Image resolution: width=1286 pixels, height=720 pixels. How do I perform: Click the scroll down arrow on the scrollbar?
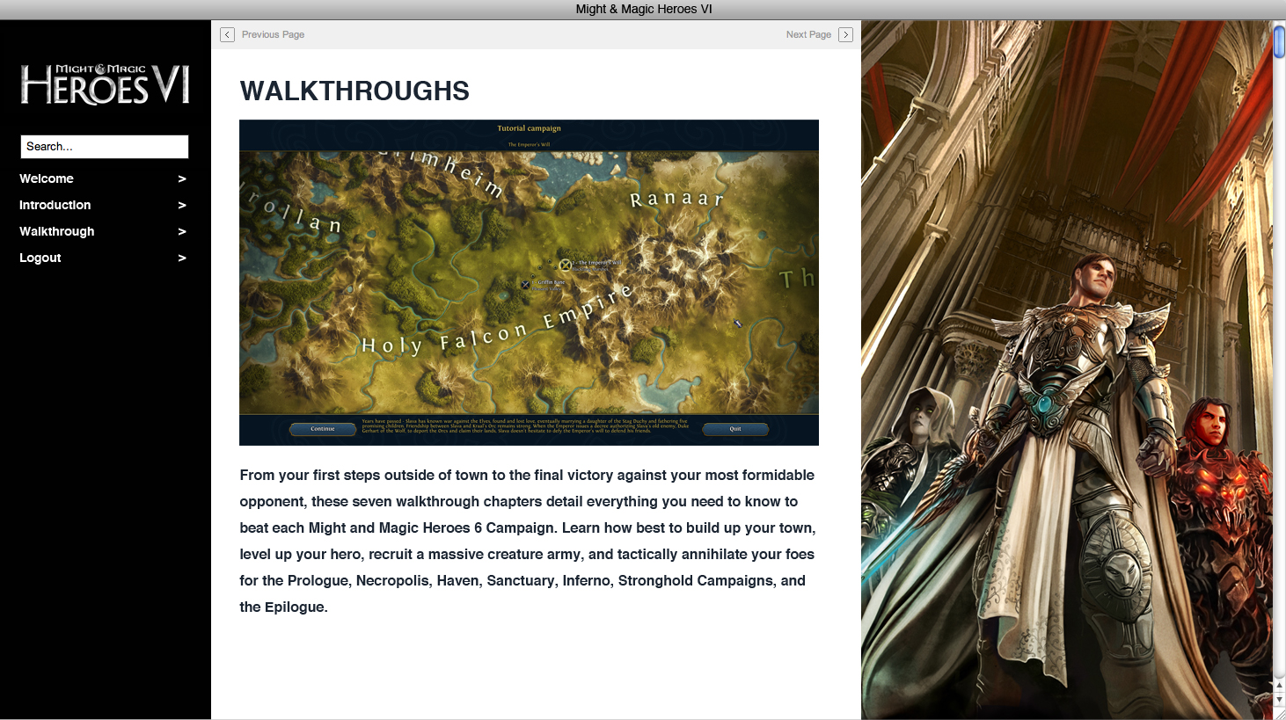tap(1279, 700)
